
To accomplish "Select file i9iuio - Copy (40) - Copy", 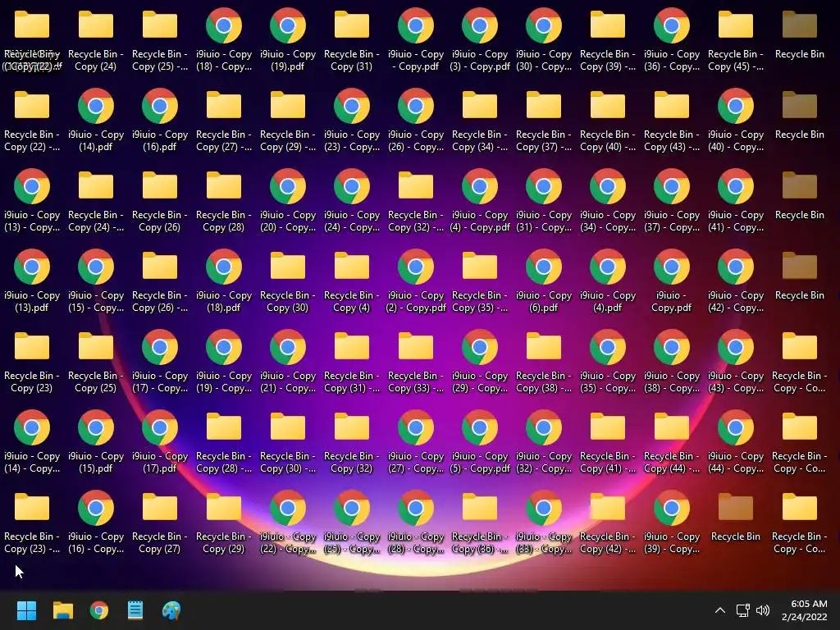I will click(x=736, y=121).
